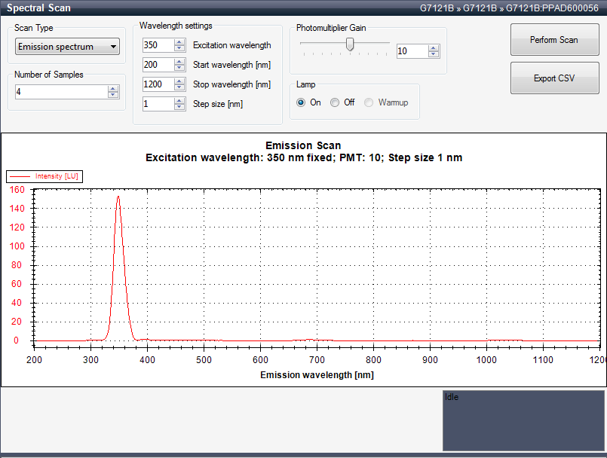
Task: Select the Lamp Warmup radio button
Action: 369,102
